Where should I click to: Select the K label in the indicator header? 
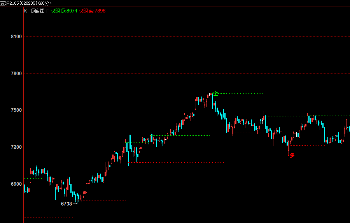[25, 11]
